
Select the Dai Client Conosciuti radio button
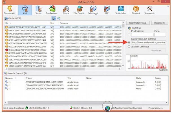coord(129,47)
